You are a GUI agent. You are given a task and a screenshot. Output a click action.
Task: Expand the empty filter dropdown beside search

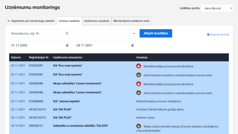tap(105, 34)
